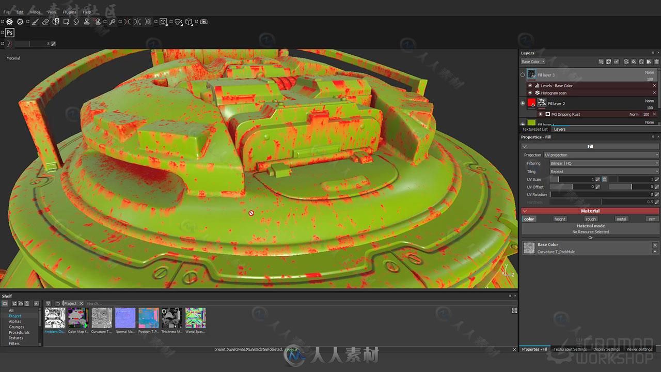
Task: Toggle visibility of Fill layer 3
Action: pyautogui.click(x=523, y=75)
